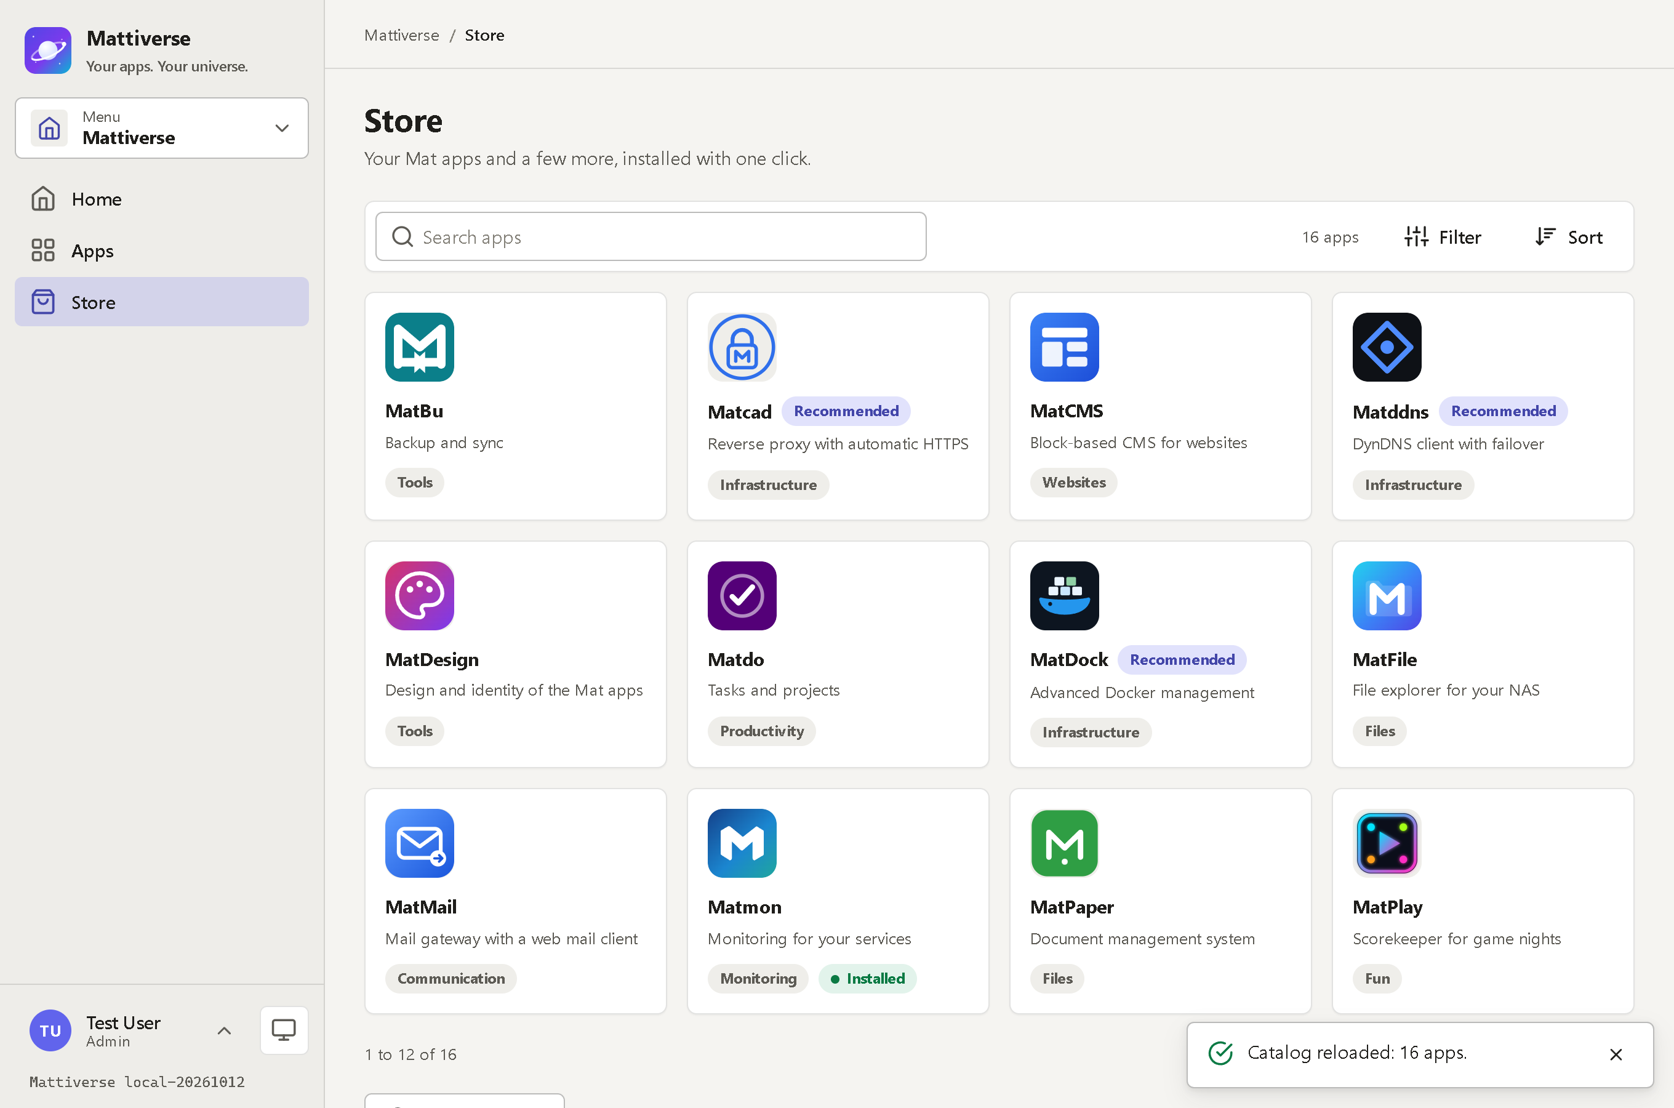Click the Mattiverse planet logo
The height and width of the screenshot is (1108, 1674).
[x=48, y=50]
